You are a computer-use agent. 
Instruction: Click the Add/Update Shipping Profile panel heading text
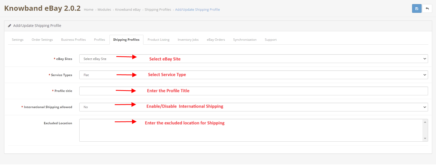37,26
